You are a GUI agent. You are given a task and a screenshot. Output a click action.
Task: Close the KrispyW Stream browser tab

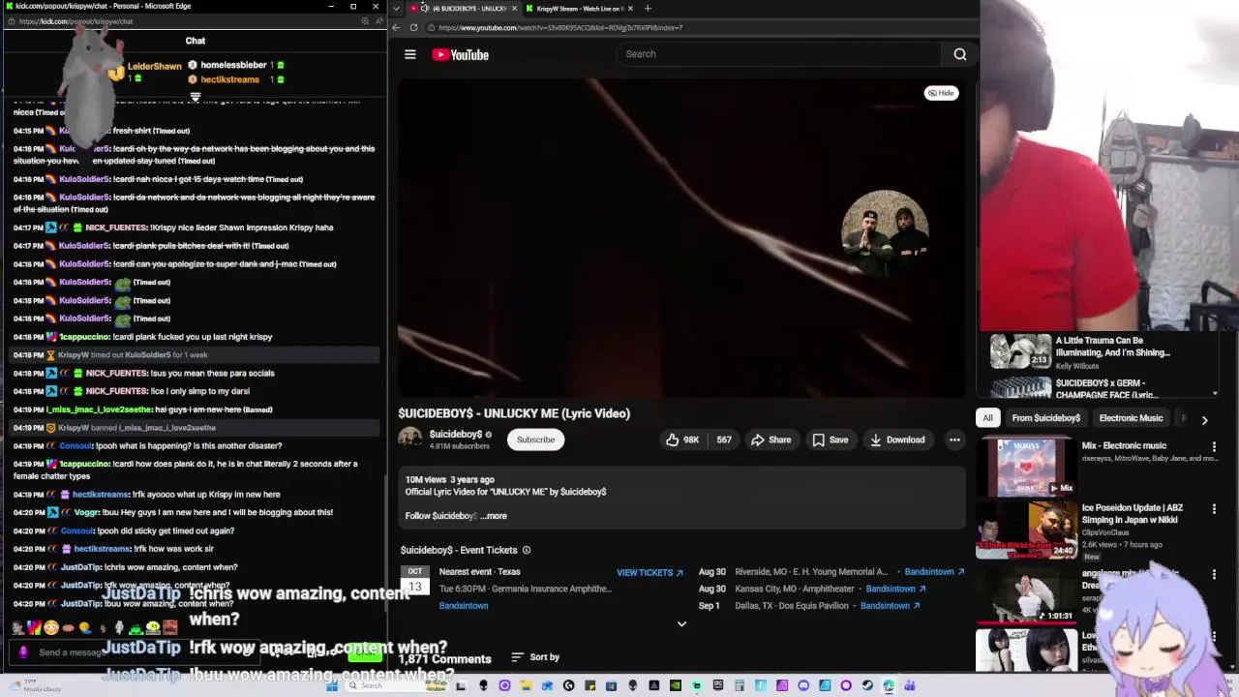[630, 9]
